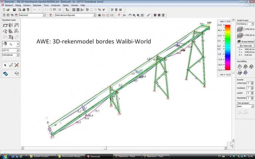Viewport: 255px width, 159px height.
Task: Click the Niveau beheer button
Action: (246, 41)
